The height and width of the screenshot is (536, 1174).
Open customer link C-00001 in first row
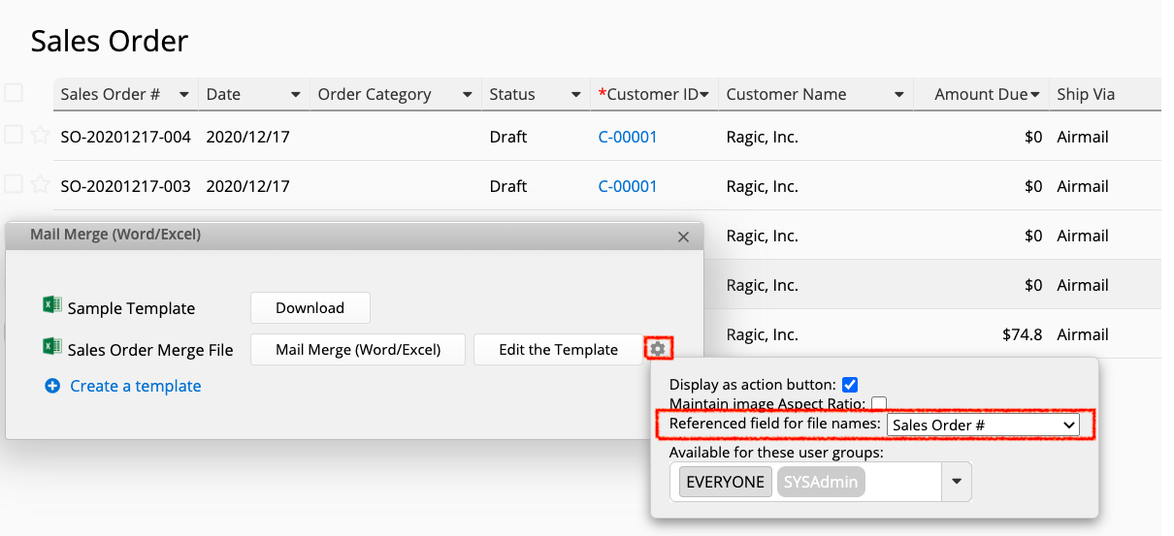[x=628, y=137]
